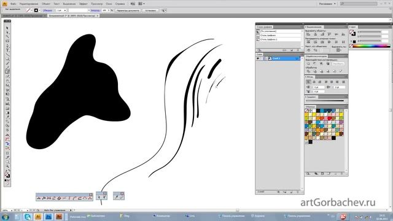Click Exclude shape mode in Pathfinder panel
This screenshot has width=393, height=221.
(328, 64)
